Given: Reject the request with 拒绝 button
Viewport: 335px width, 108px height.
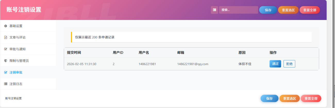Looking at the screenshot, I should [x=289, y=64].
